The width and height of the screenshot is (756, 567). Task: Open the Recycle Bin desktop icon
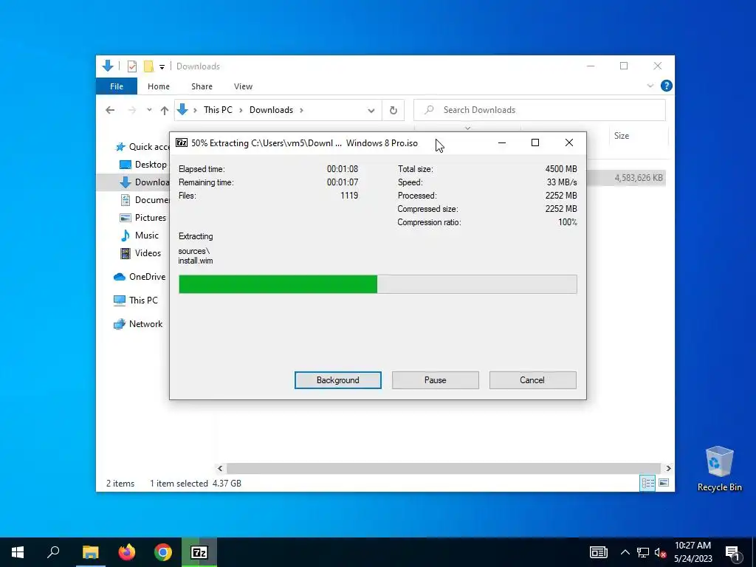click(719, 468)
